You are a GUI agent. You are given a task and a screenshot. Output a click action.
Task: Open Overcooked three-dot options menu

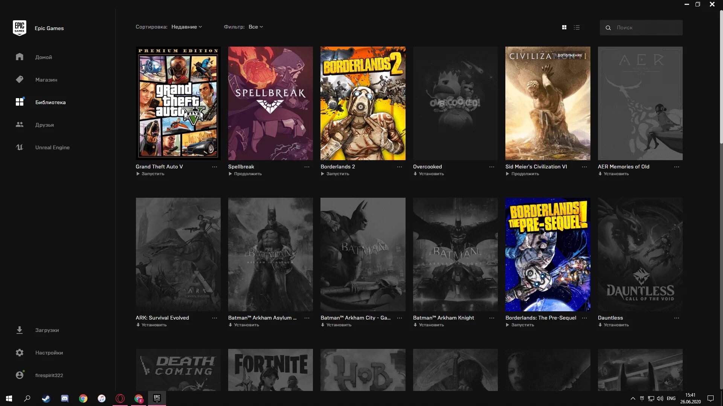pos(492,167)
